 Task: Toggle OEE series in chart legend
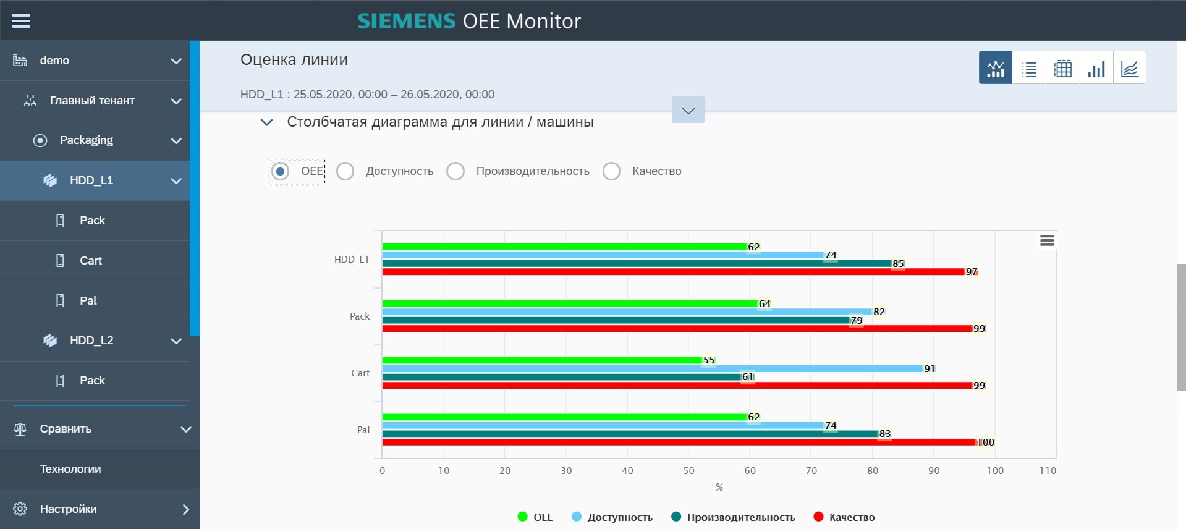535,517
